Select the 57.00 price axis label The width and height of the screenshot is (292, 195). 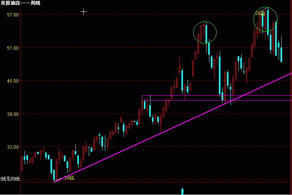(13, 15)
